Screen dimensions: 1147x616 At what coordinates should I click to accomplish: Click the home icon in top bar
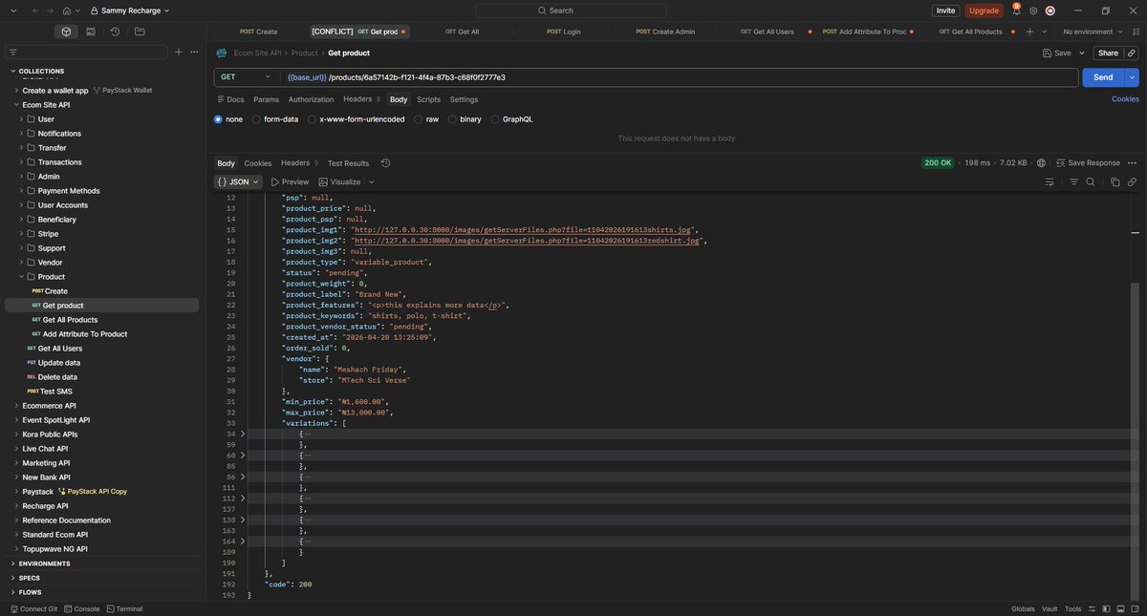click(x=67, y=11)
